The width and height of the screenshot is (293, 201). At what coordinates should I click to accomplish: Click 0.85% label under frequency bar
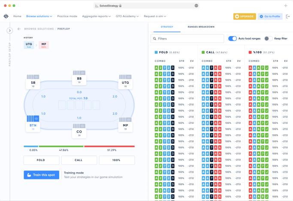pyautogui.click(x=33, y=150)
